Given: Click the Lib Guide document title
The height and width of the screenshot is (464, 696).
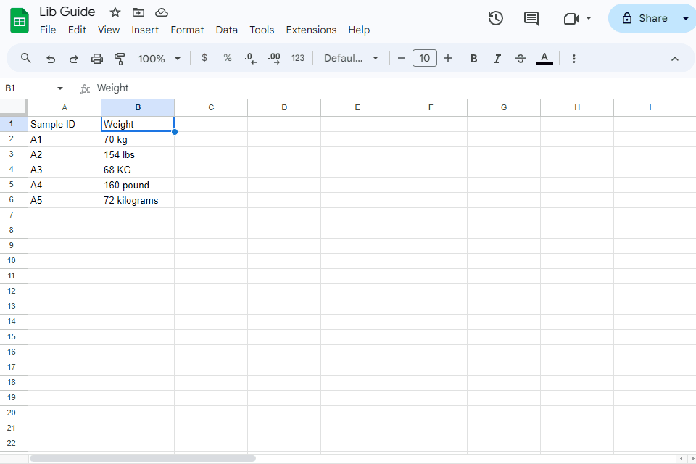Looking at the screenshot, I should click(x=67, y=12).
